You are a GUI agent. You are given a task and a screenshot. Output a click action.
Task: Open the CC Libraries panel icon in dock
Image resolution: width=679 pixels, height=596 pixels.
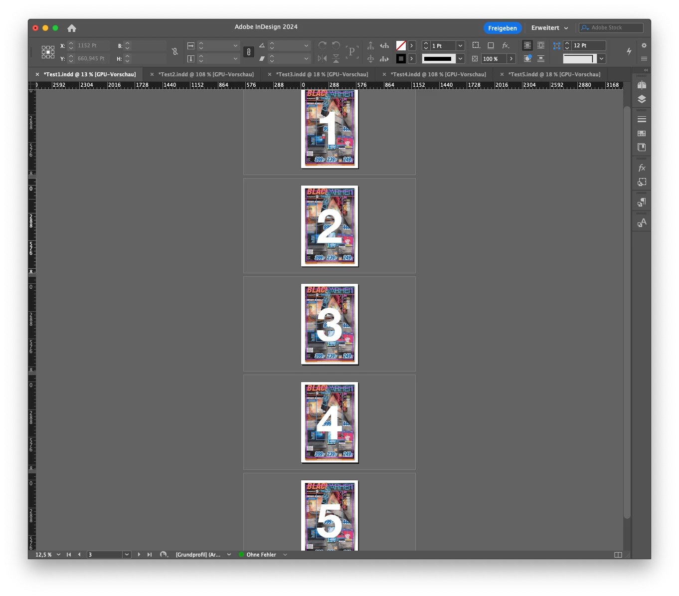click(642, 147)
